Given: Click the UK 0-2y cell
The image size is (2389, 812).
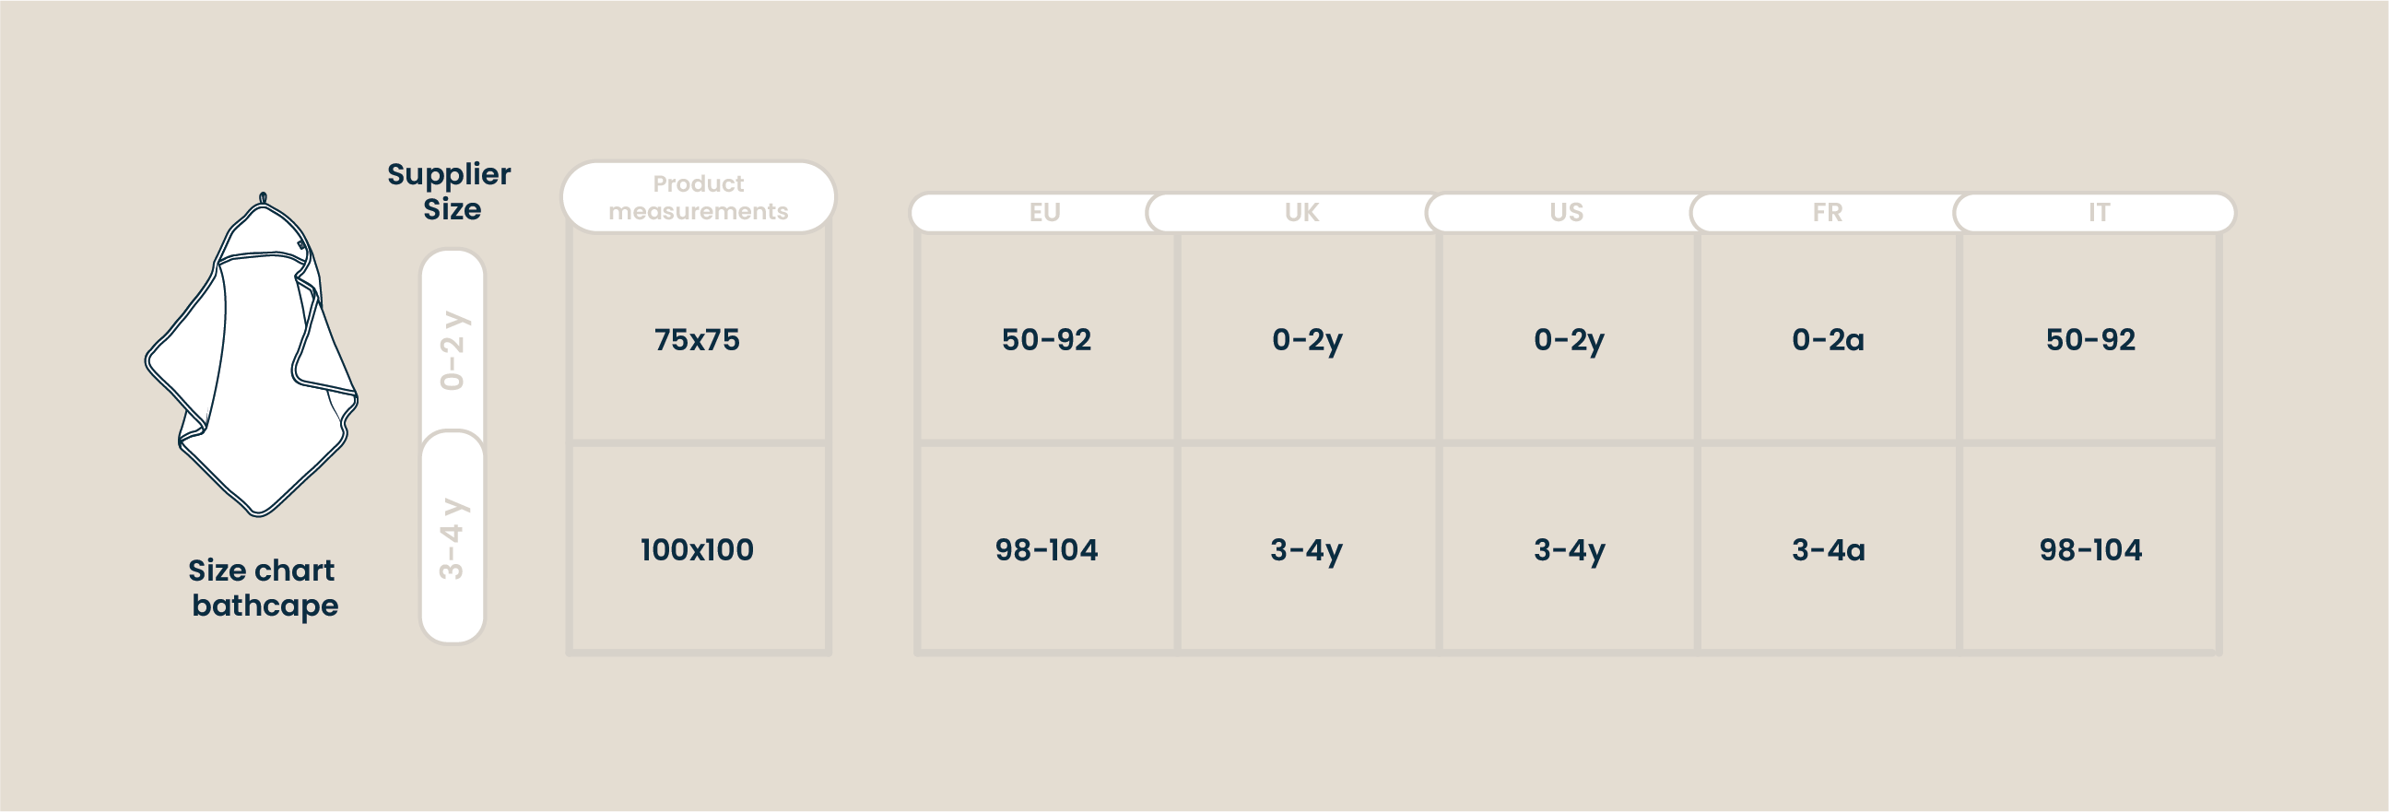Looking at the screenshot, I should pos(1308,338).
